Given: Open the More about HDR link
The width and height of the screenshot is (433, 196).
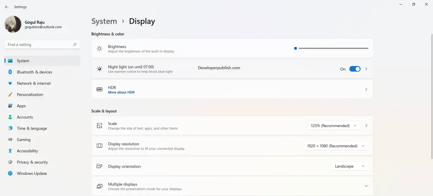Looking at the screenshot, I should [x=121, y=93].
